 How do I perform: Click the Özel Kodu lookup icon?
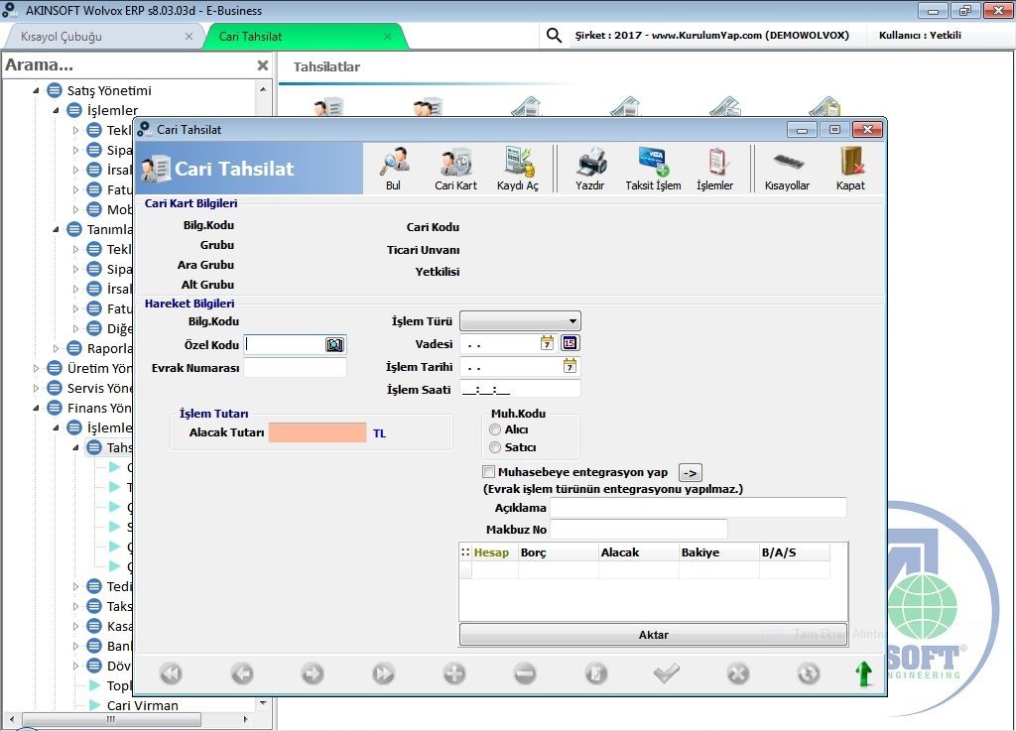334,344
